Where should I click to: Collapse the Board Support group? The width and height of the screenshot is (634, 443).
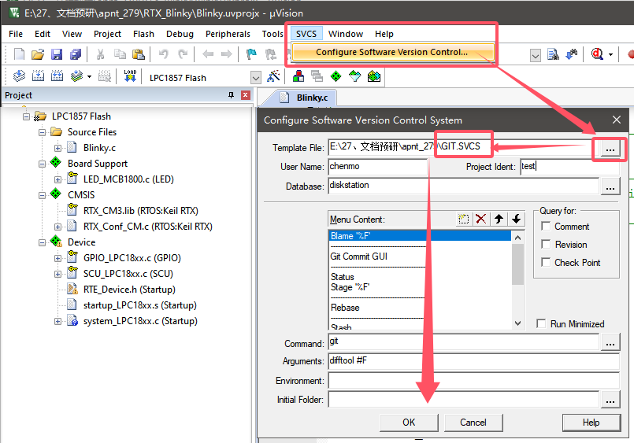(x=43, y=164)
